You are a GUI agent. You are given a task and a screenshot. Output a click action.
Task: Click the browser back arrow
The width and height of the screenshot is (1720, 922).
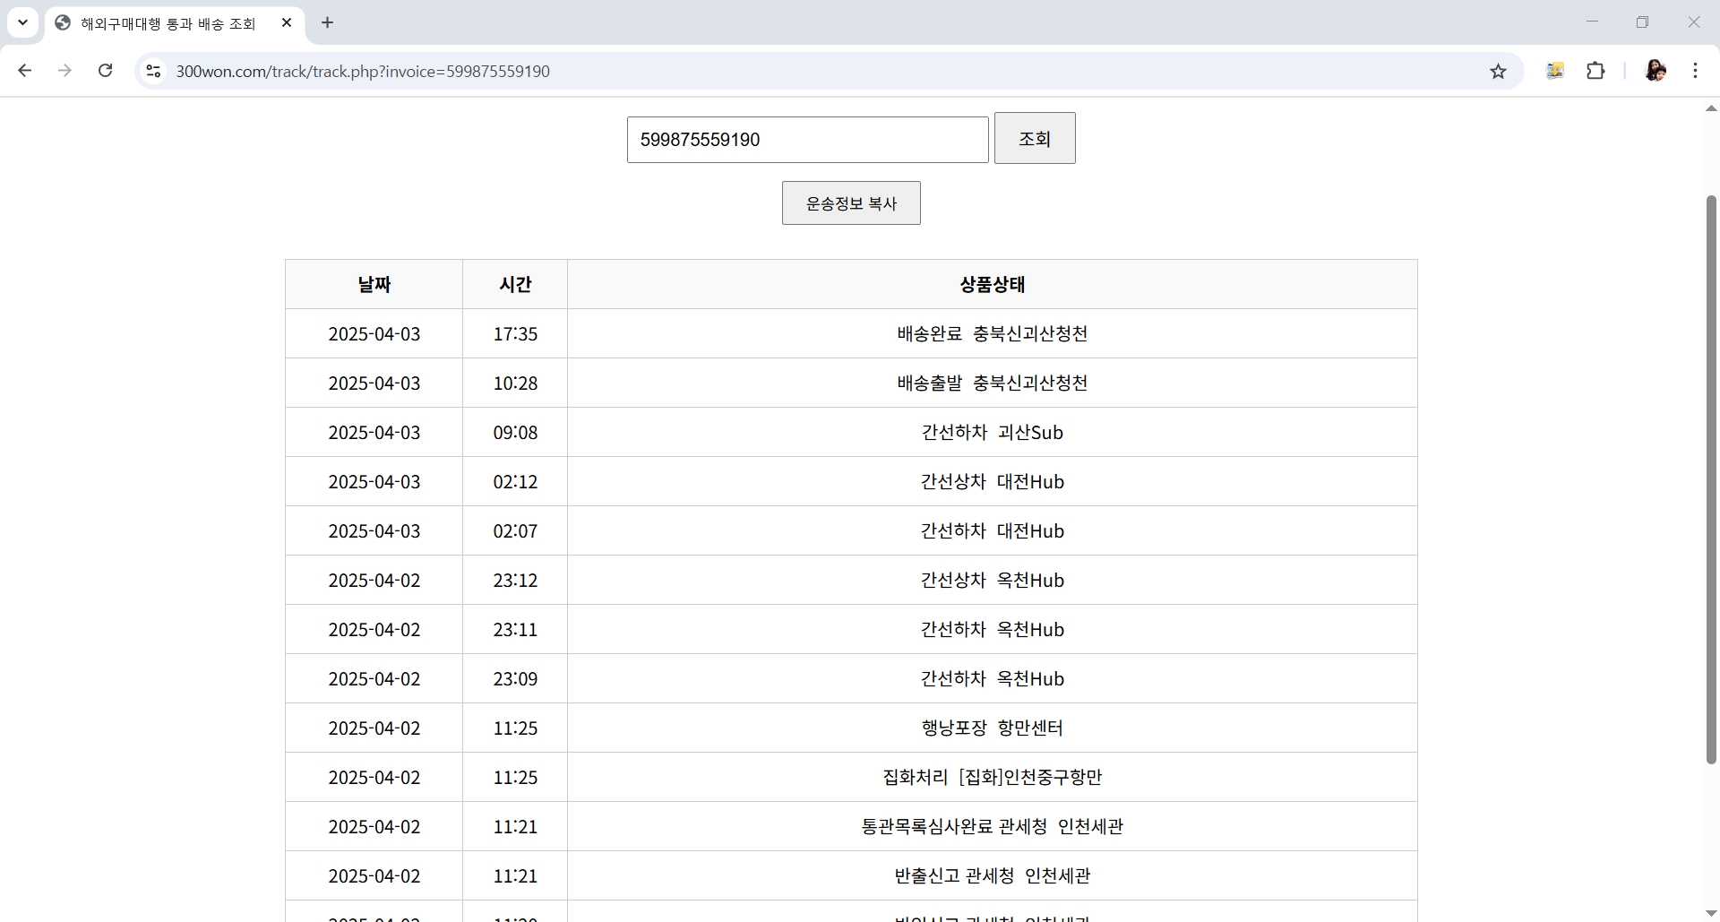(x=25, y=71)
